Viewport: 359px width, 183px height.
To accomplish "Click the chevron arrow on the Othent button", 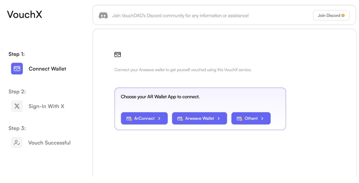I will coord(262,119).
